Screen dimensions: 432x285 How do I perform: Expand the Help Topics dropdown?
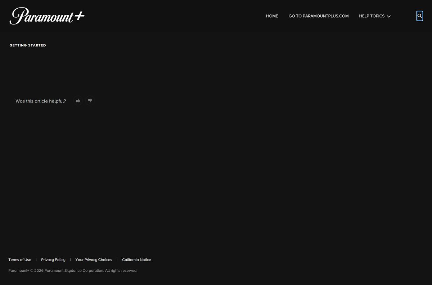point(375,16)
